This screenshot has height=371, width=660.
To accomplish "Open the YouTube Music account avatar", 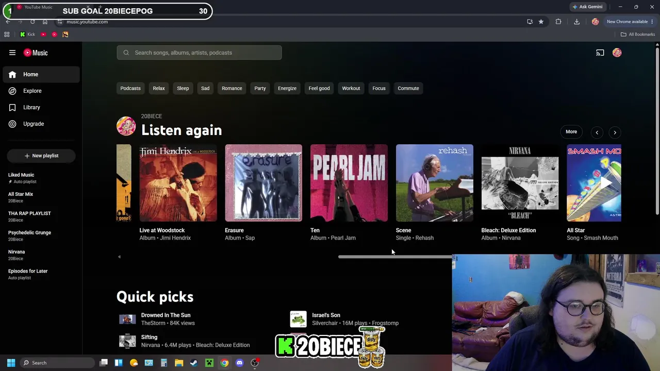I will (617, 53).
